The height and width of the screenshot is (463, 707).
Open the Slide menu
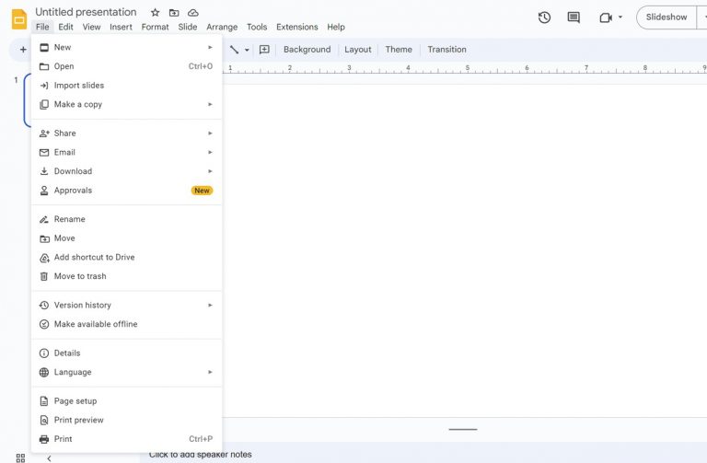(x=188, y=27)
